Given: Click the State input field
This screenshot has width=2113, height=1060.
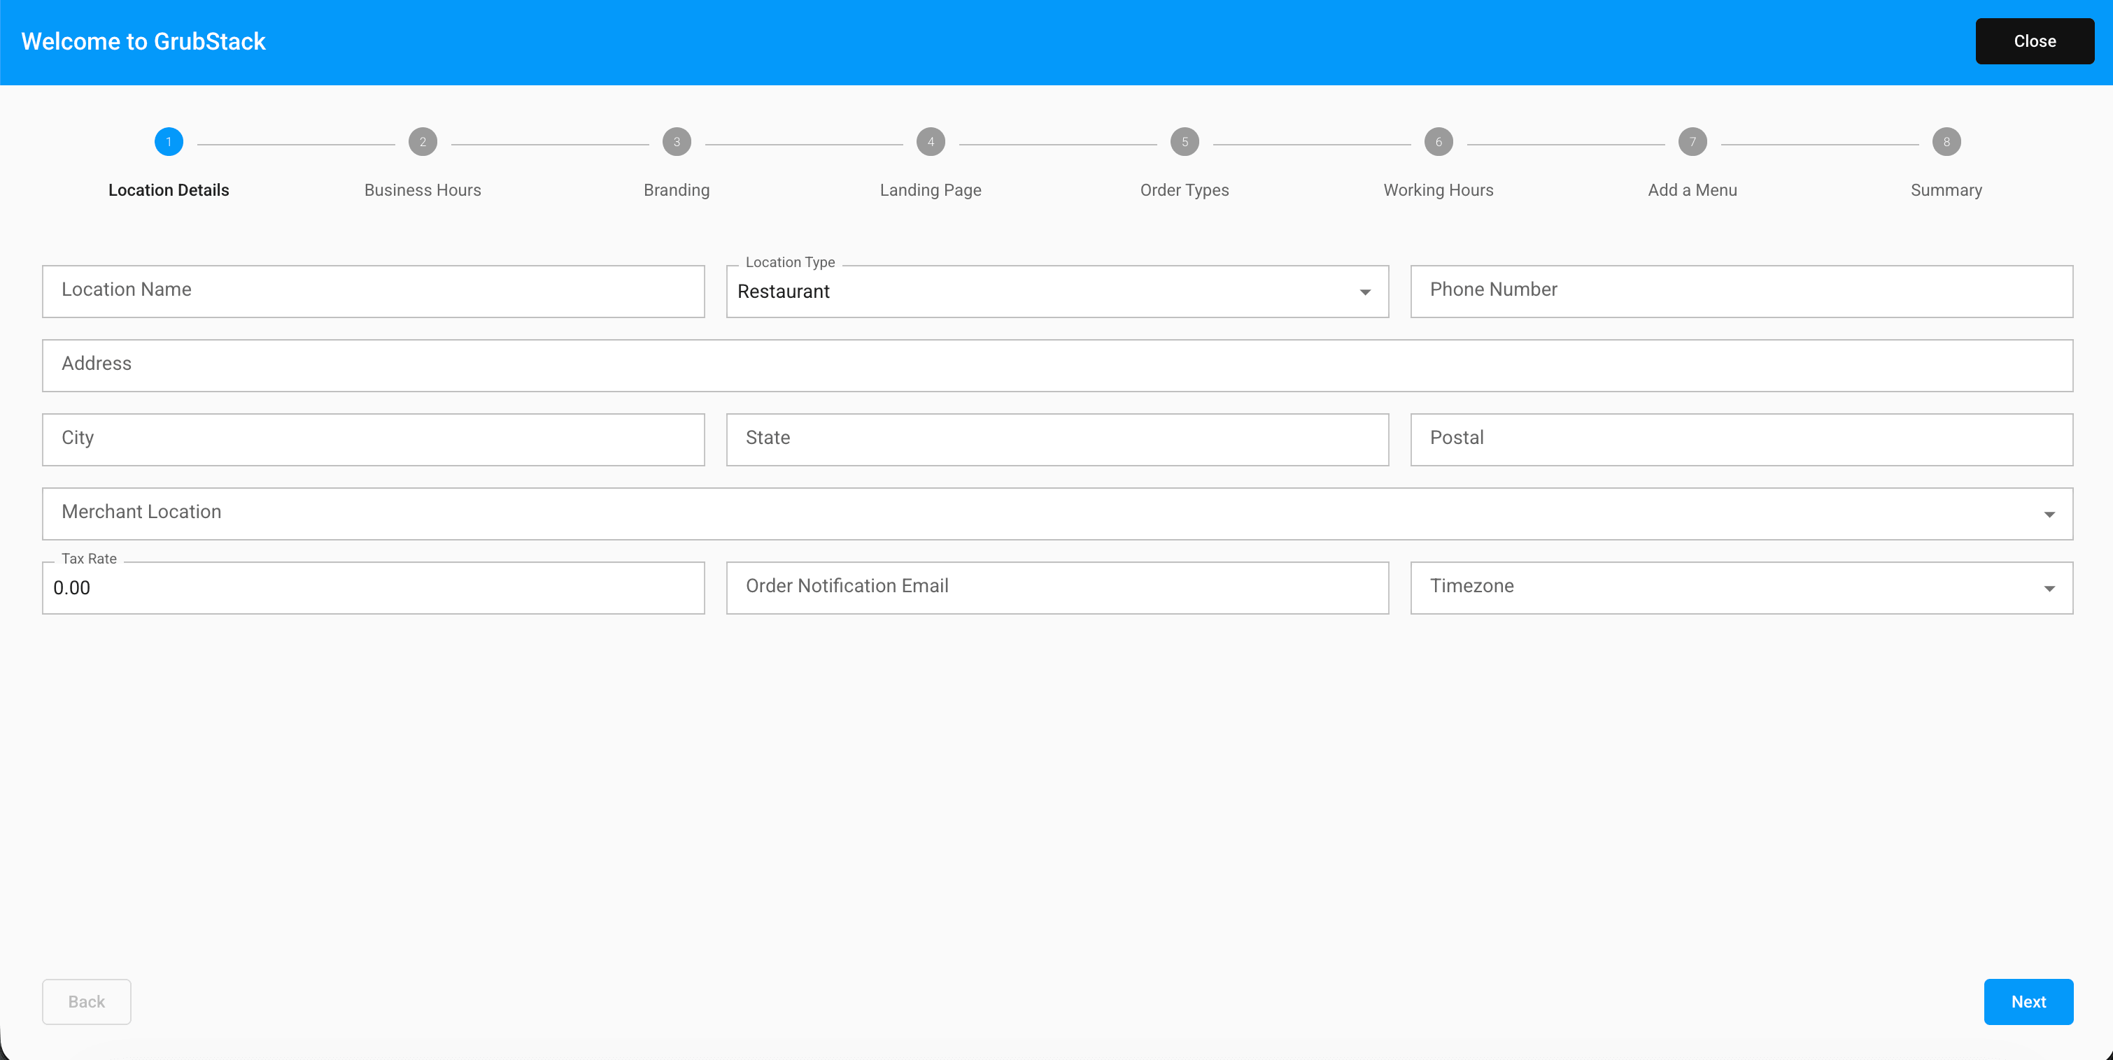Looking at the screenshot, I should 1056,439.
